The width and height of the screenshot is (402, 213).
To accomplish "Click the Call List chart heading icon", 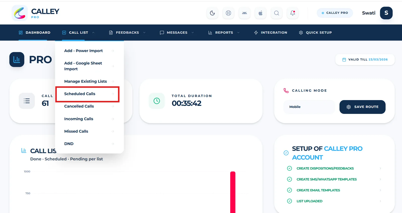I will 24,151.
